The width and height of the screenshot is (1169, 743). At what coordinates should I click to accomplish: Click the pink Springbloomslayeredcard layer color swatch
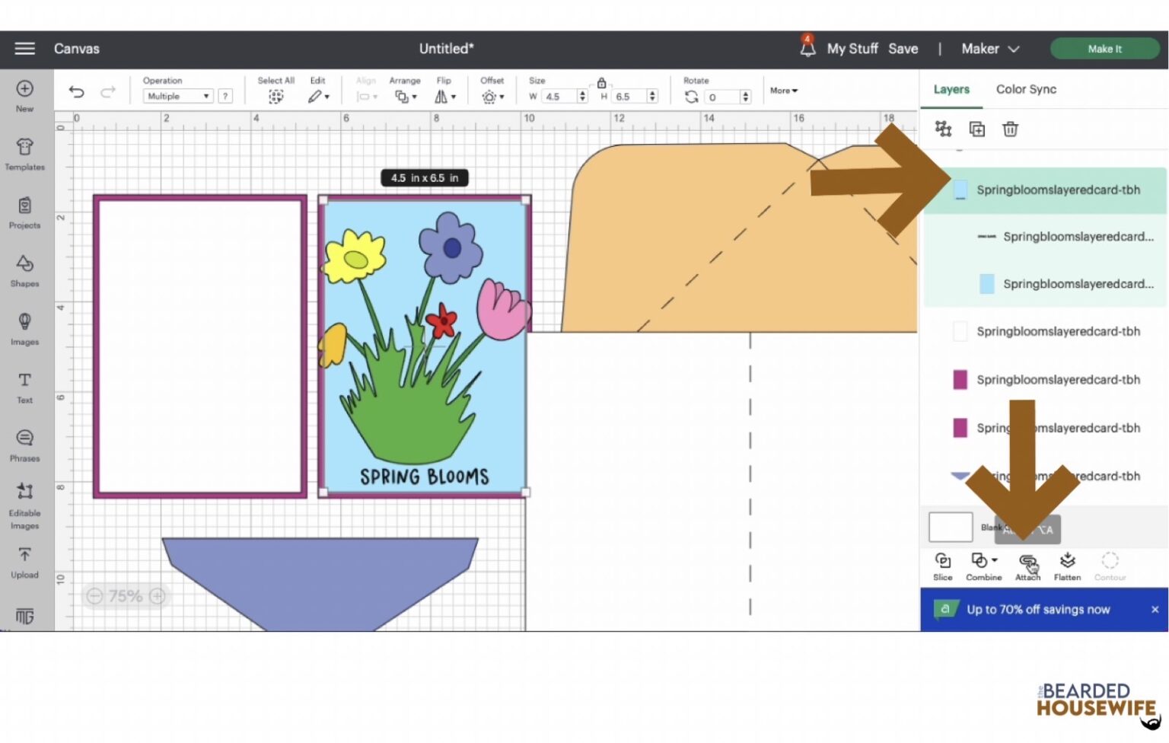click(x=960, y=380)
